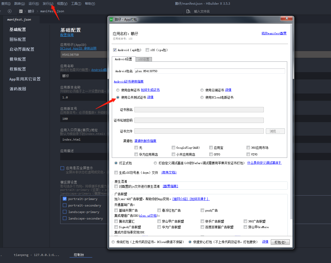This screenshot has height=263, width=331.
Task: Enable the iOS (ipa包) checkbox
Action: point(147,50)
